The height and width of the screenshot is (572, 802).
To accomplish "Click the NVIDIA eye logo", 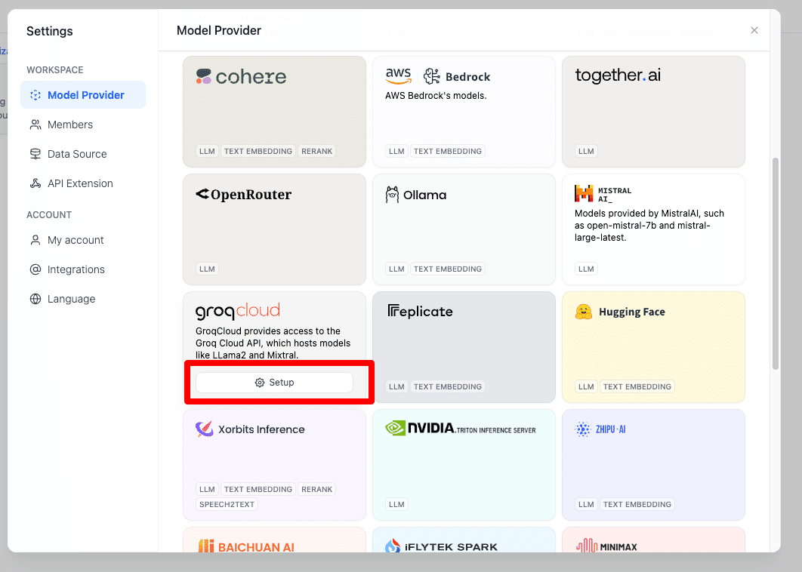I will point(396,428).
